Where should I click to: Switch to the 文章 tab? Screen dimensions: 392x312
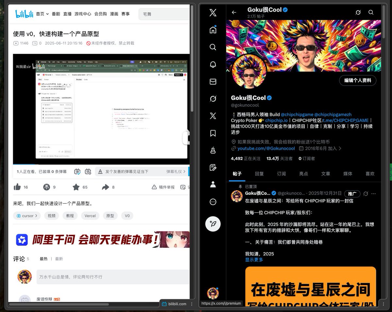[326, 174]
